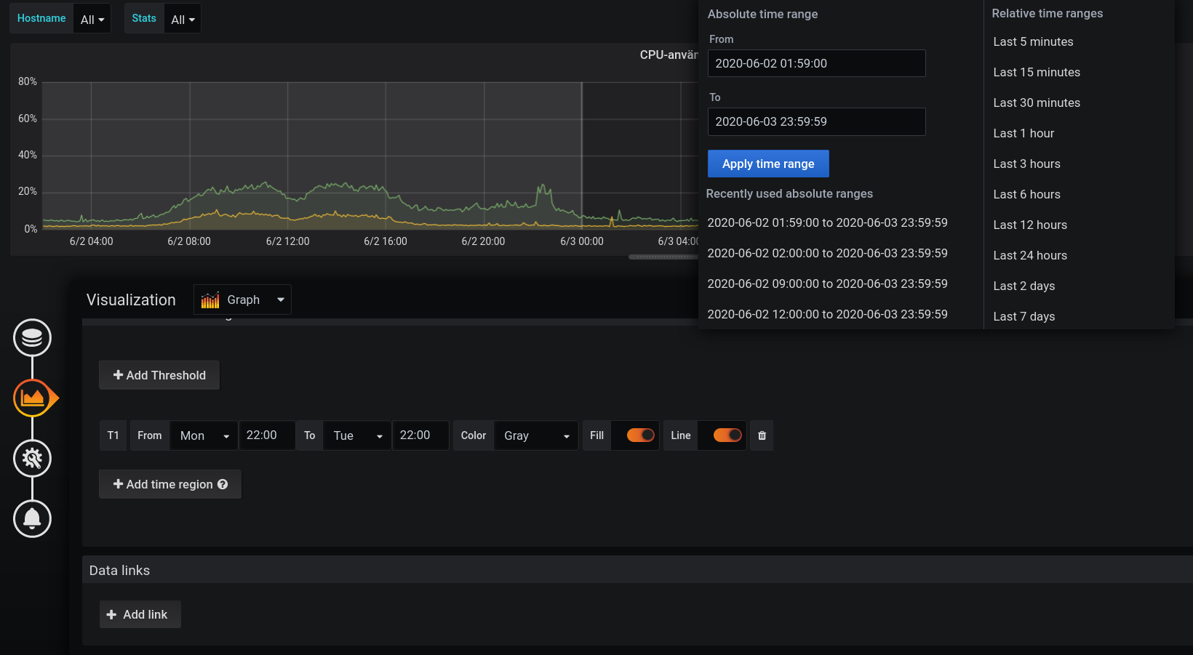Open the Alert bell section
Viewport: 1193px width, 655px height.
click(32, 519)
